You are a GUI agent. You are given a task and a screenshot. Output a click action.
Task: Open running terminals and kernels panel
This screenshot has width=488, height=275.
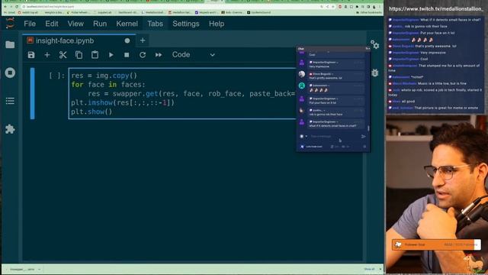coord(10,73)
